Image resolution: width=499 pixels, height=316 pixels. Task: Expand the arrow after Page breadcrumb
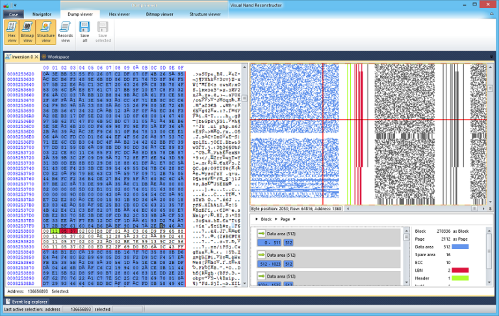294,219
